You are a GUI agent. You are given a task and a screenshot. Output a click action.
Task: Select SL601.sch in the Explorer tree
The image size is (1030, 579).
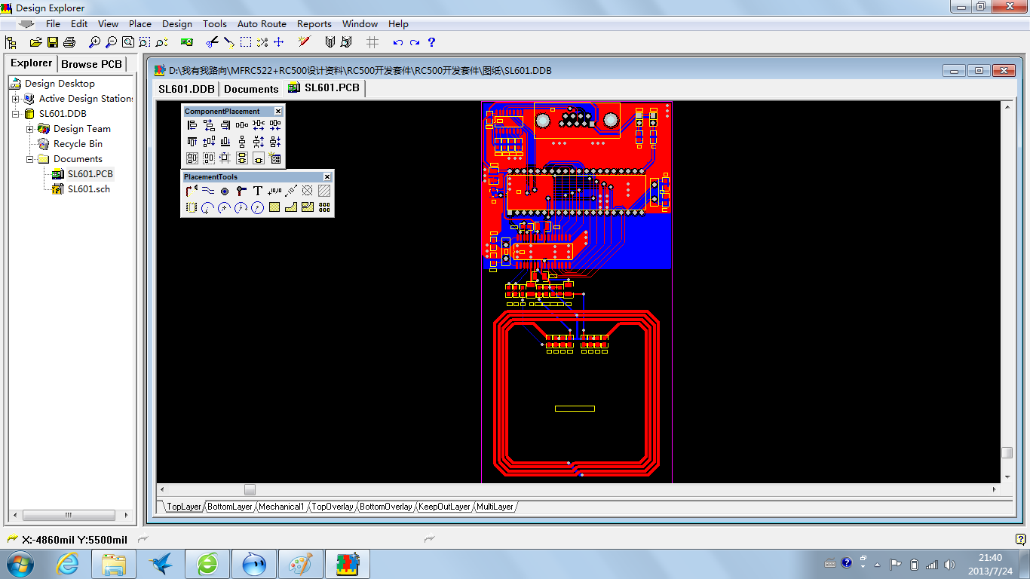point(88,189)
